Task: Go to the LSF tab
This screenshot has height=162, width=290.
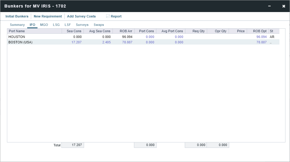Action: pos(67,25)
